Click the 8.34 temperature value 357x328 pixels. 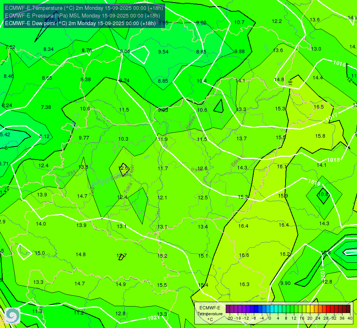point(48,50)
